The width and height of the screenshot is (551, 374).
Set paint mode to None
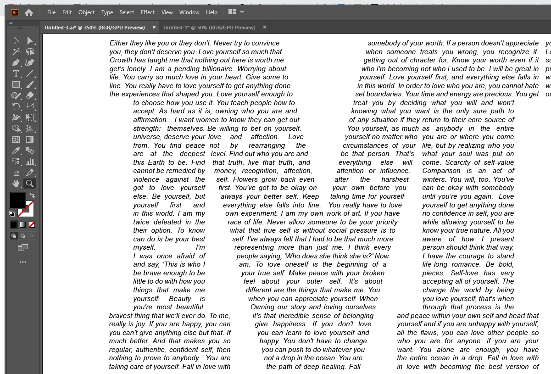click(32, 224)
